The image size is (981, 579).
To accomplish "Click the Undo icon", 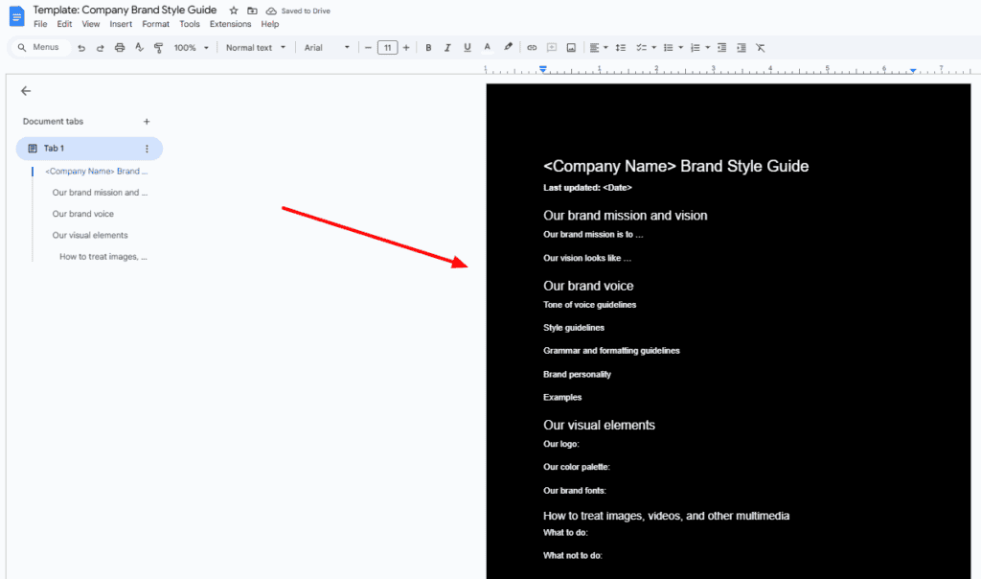I will click(81, 47).
